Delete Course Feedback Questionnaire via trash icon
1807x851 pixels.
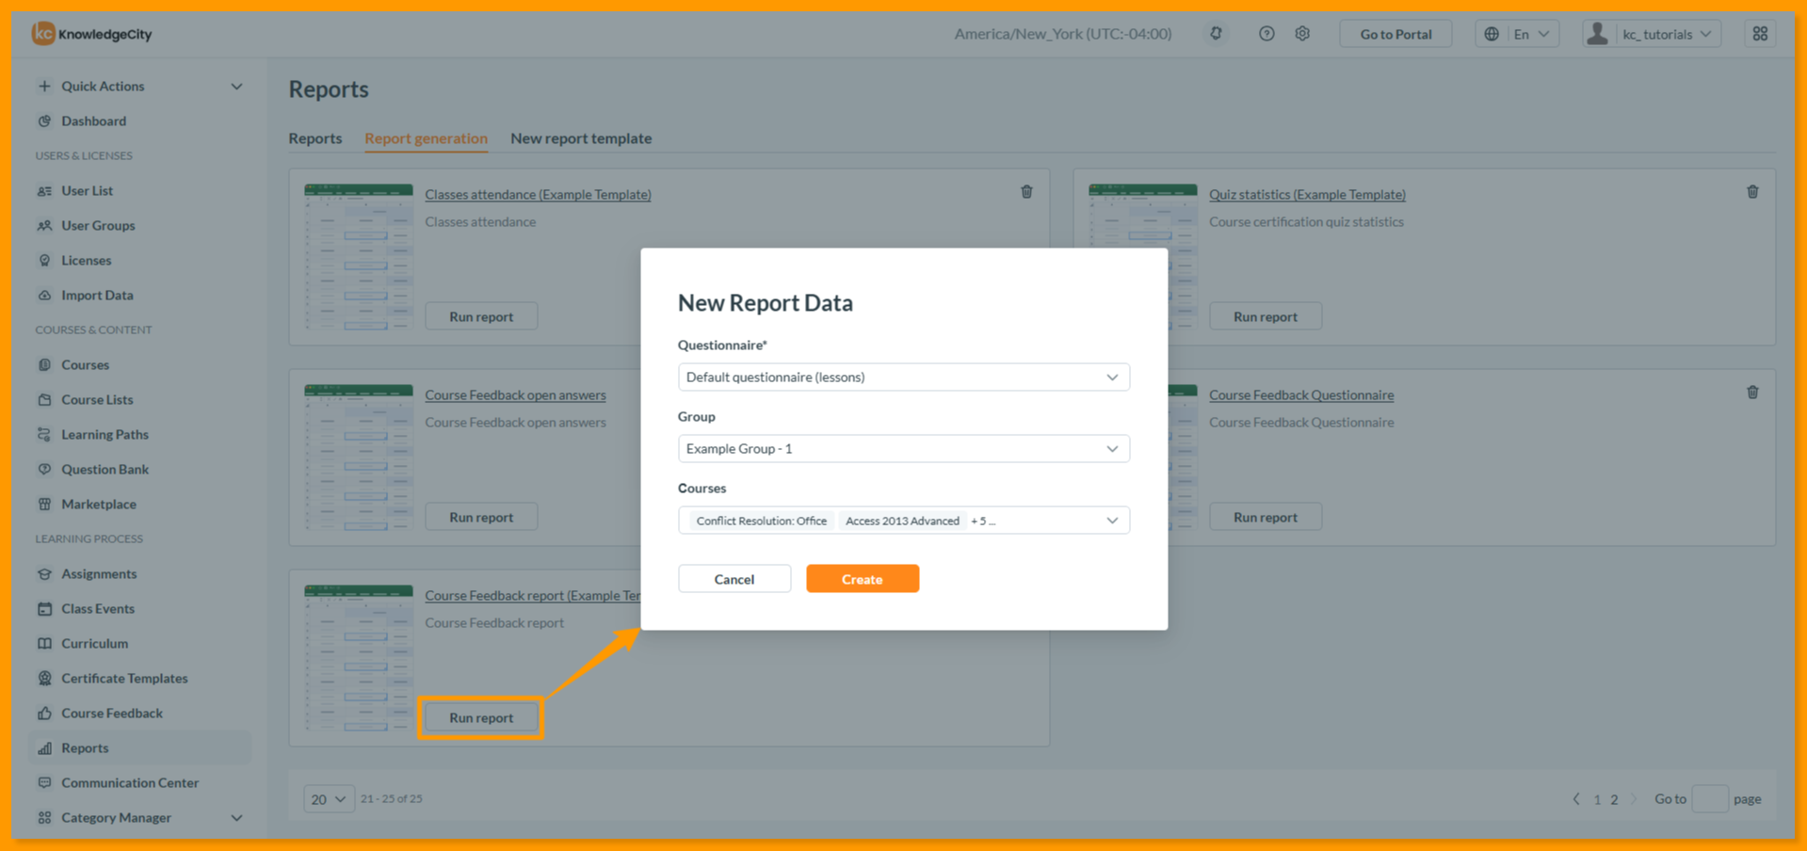tap(1752, 393)
